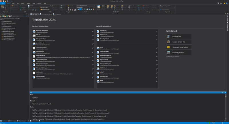
Task: Open the Local Machine 64 Bit platform dropdown
Action: (95, 6)
